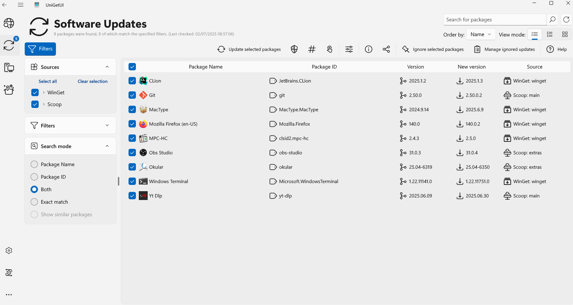The height and width of the screenshot is (305, 573).
Task: Click Mozilla.Firefox package ID text
Action: (x=294, y=124)
